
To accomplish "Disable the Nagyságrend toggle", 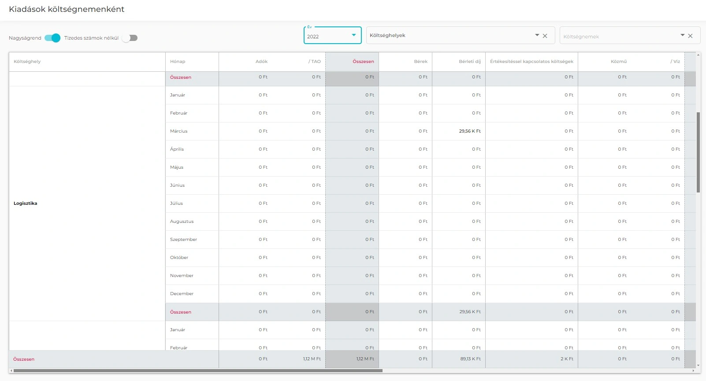I will pyautogui.click(x=52, y=38).
